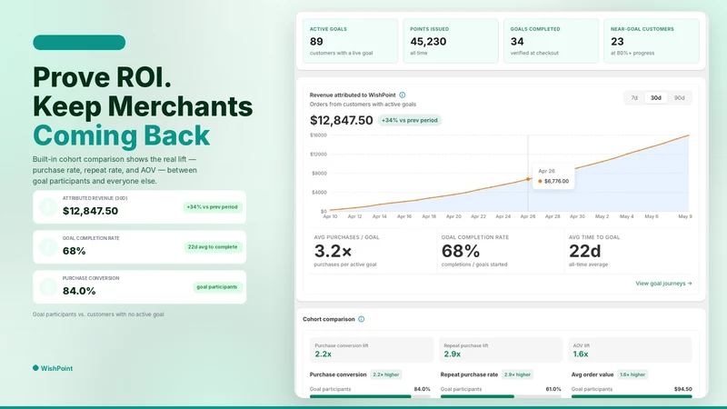Open the Near-Goal Customers card showing 23

652,41
